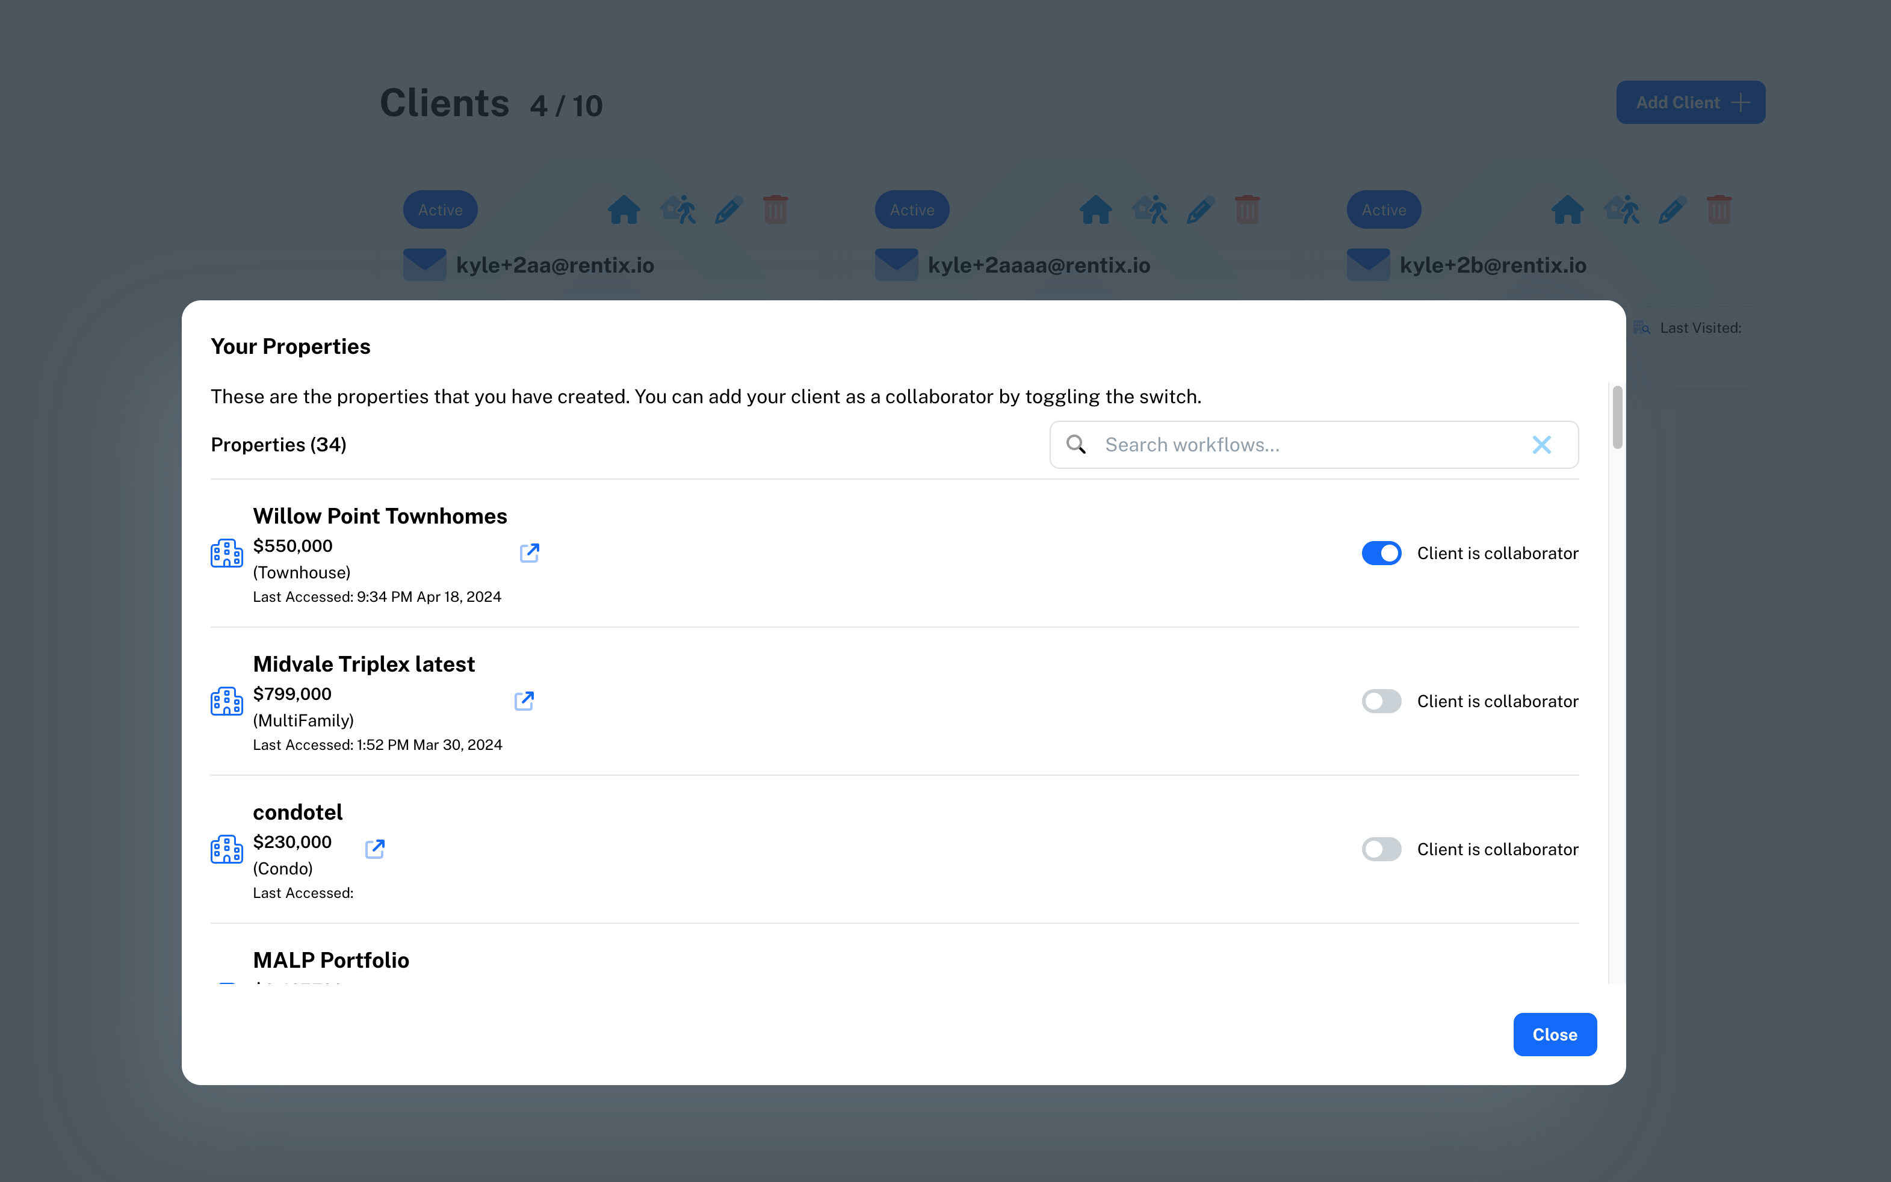Open condotel property external link icon

click(x=374, y=848)
